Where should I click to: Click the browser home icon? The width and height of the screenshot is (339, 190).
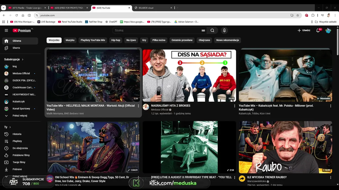tap(23, 15)
